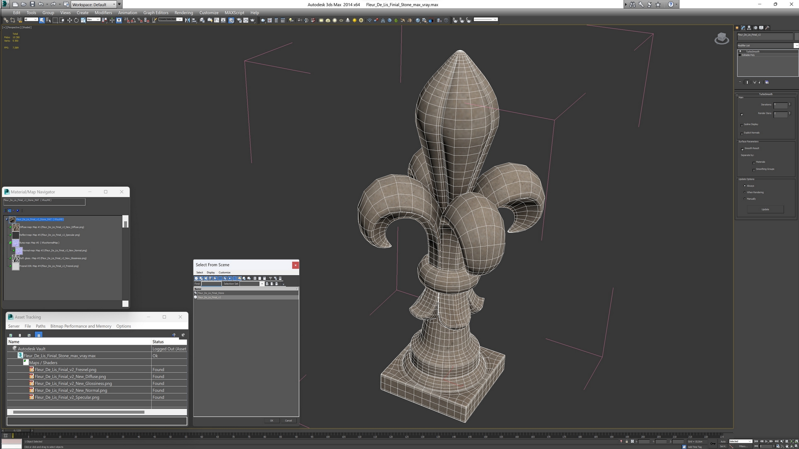Click Configure Modifier Sets icon

(767, 82)
